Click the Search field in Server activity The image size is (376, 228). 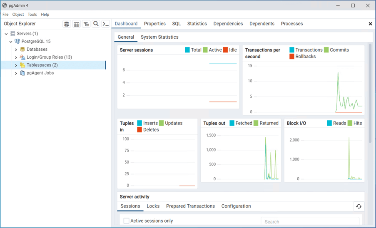pyautogui.click(x=310, y=222)
